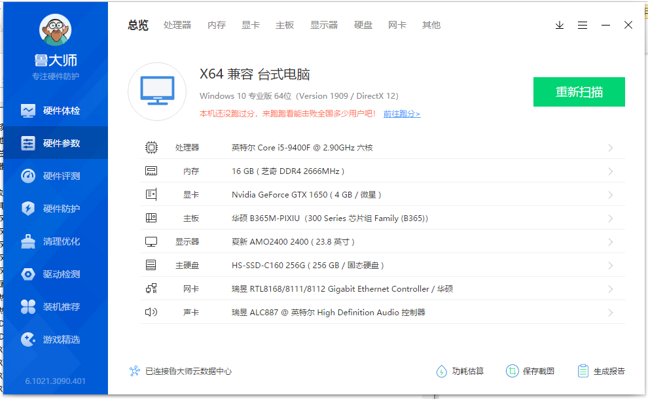The height and width of the screenshot is (399, 648).
Task: Open 驱动检测 driver detection
Action: pos(54,274)
